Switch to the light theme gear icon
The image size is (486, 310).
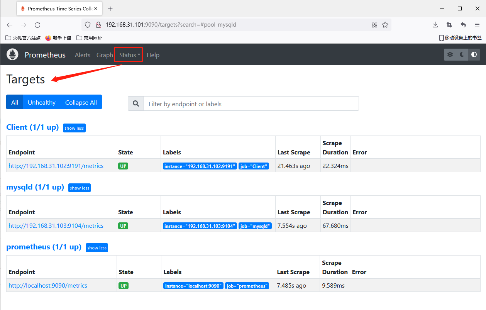(450, 55)
